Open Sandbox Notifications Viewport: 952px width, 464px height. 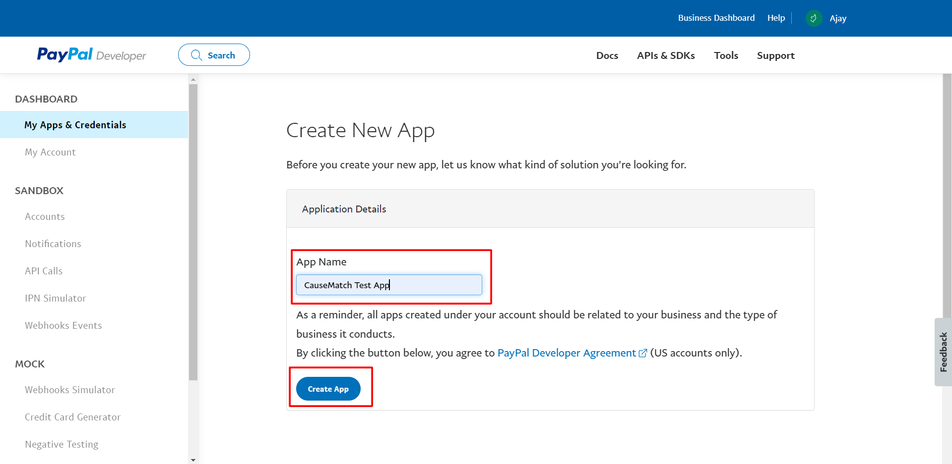(53, 244)
